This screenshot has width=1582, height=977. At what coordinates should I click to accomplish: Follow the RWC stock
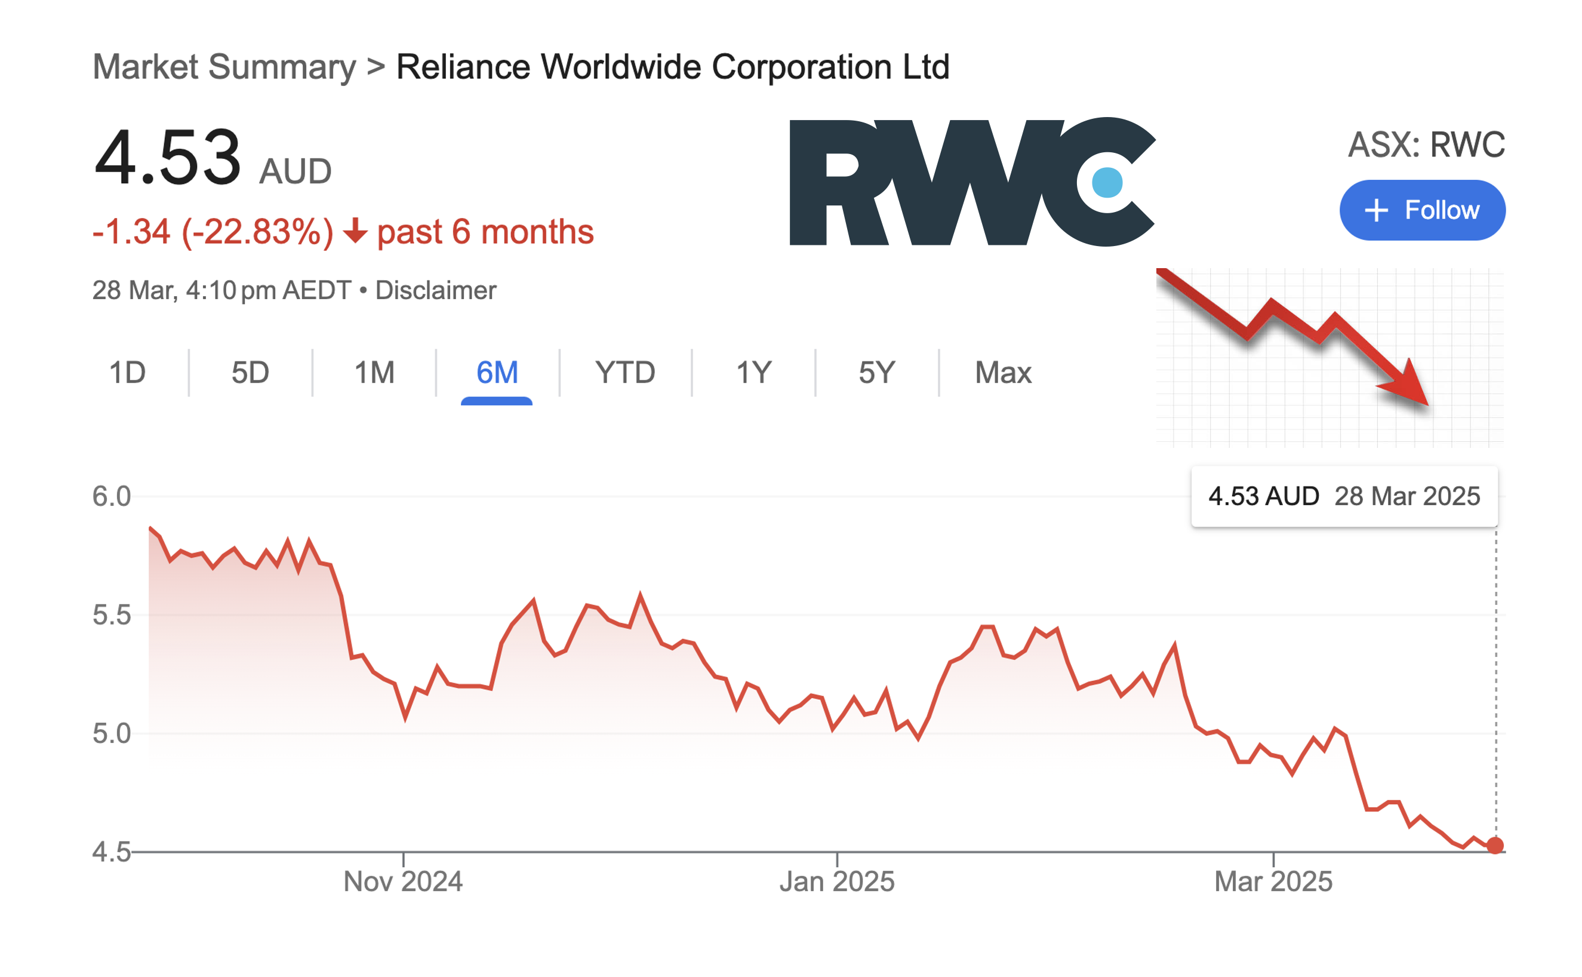(1422, 210)
